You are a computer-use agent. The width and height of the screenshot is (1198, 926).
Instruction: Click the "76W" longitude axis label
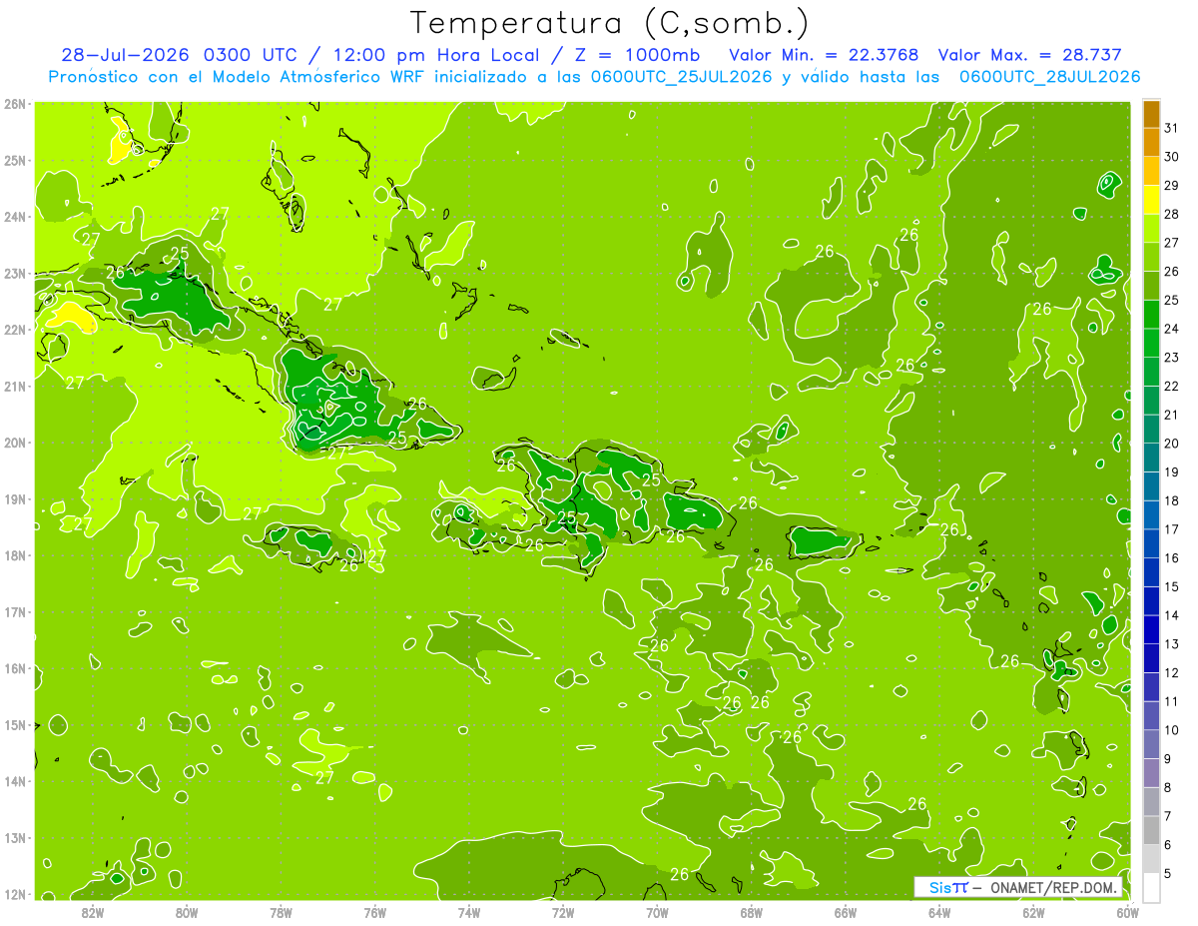[x=375, y=913]
